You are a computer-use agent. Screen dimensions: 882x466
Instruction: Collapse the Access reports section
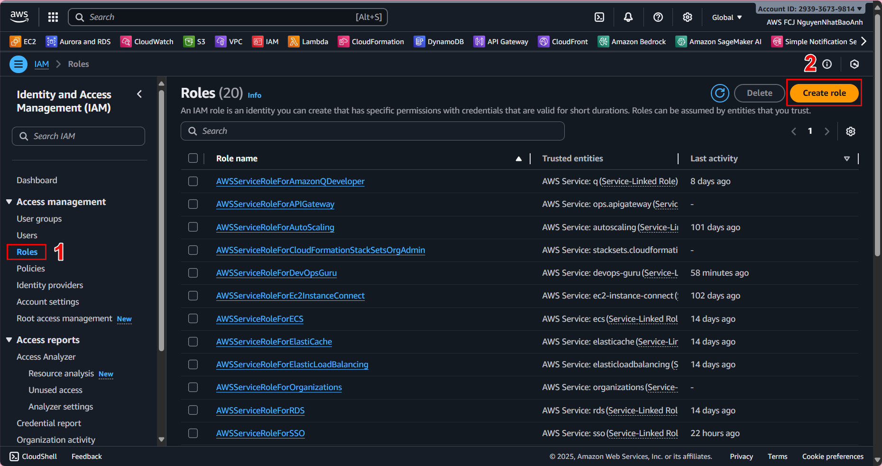pyautogui.click(x=9, y=340)
